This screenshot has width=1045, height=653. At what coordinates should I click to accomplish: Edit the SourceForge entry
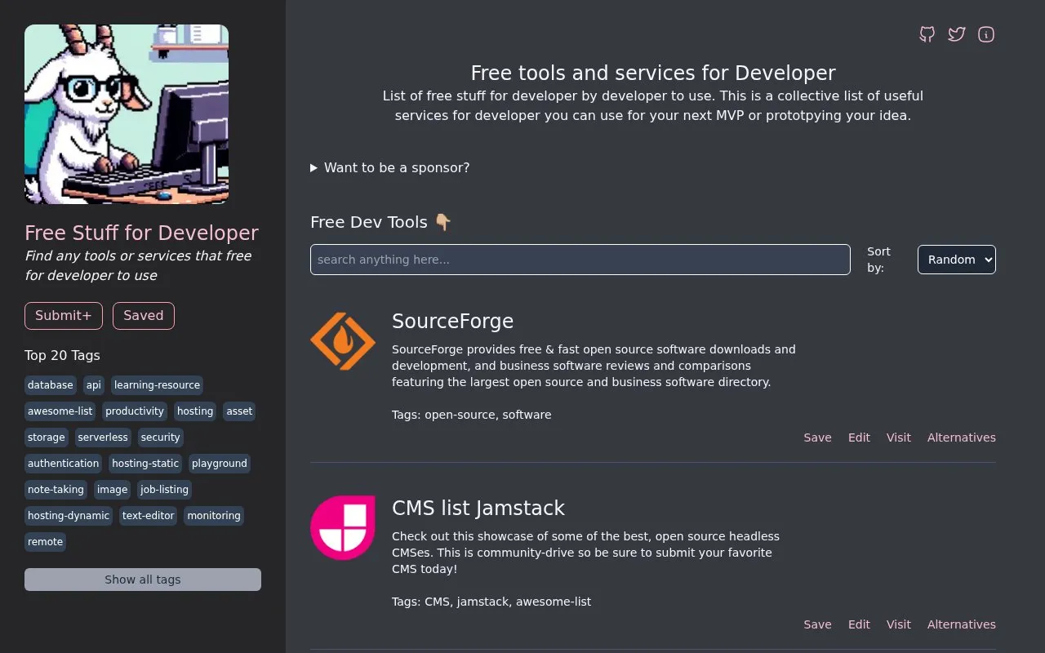(x=859, y=438)
